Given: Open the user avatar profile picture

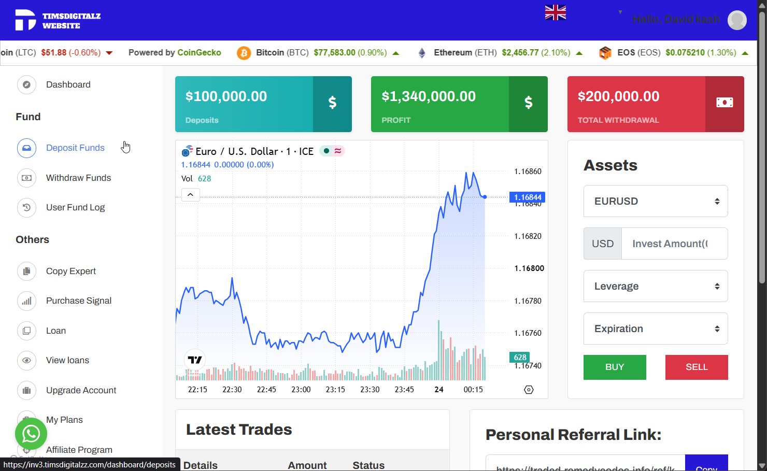Looking at the screenshot, I should point(737,20).
